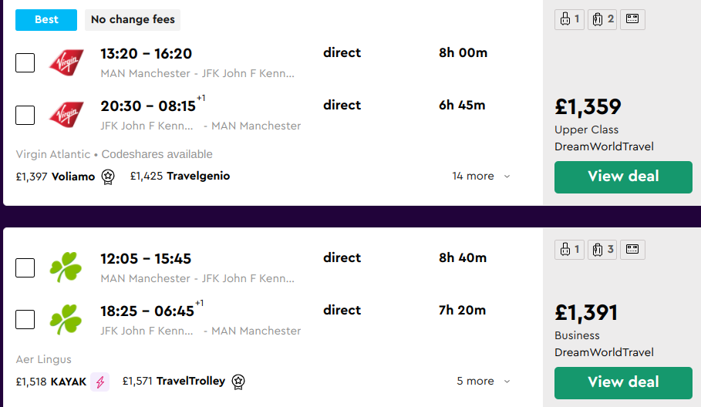Open the £1,425 Travelgenio offer
This screenshot has height=407, width=701.
click(180, 177)
